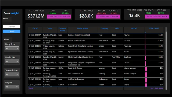172x97 pixels.
Task: Select row cell C_CND_000291
Action: [x=35, y=79]
